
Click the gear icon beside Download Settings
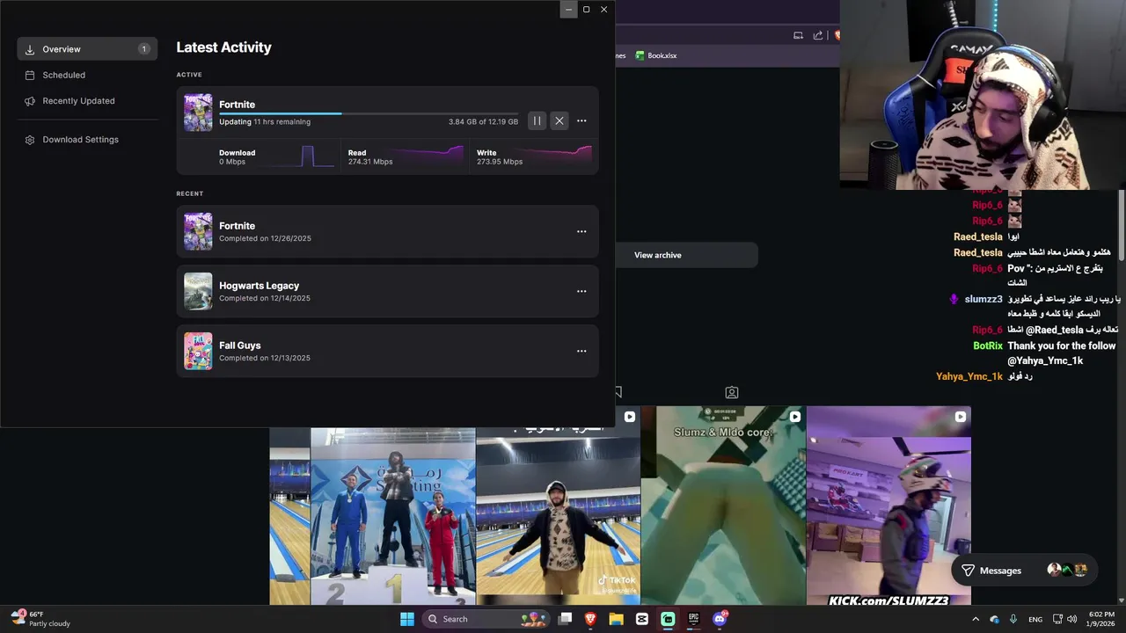30,140
